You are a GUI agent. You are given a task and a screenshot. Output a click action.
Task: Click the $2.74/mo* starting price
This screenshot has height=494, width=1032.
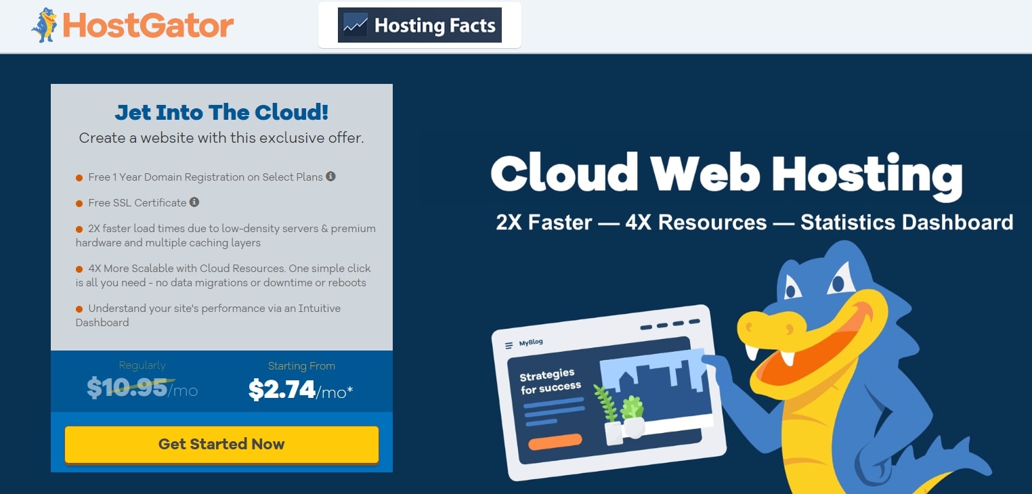301,390
